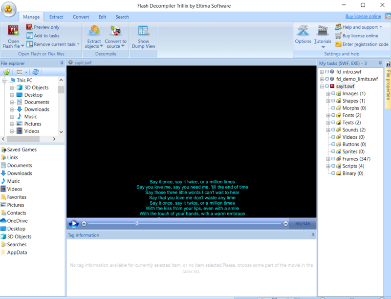
Task: Switch to the Convert ribbon tab
Action: pos(81,16)
